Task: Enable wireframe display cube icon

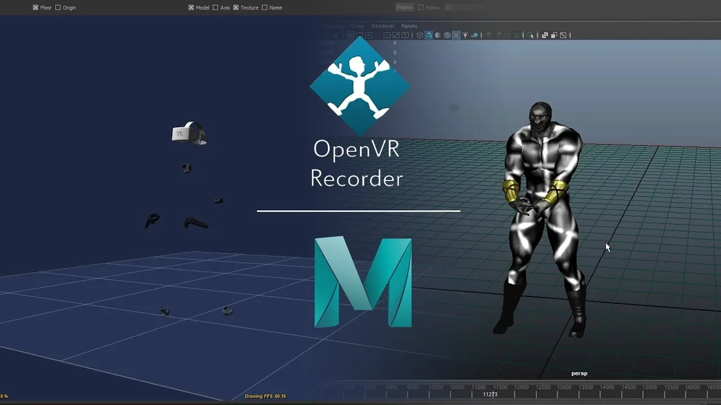Action: pyautogui.click(x=420, y=35)
